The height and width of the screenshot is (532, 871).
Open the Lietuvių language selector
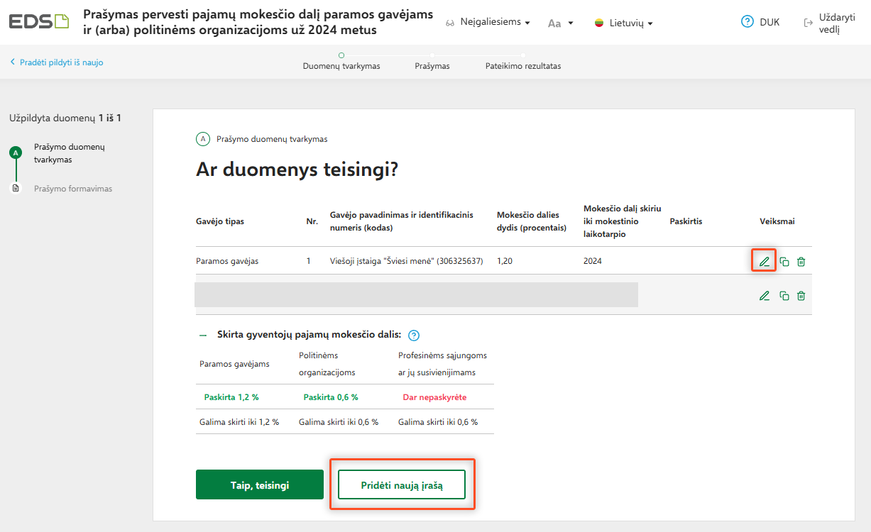click(623, 23)
